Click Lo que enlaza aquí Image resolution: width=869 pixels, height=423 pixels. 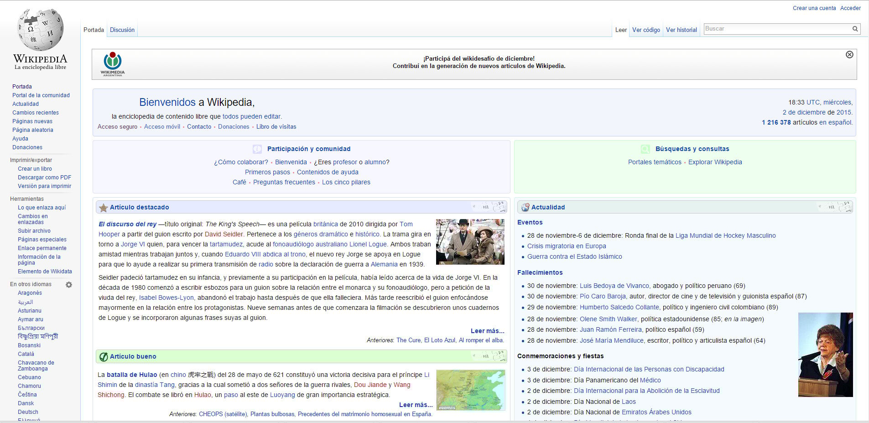(x=42, y=208)
